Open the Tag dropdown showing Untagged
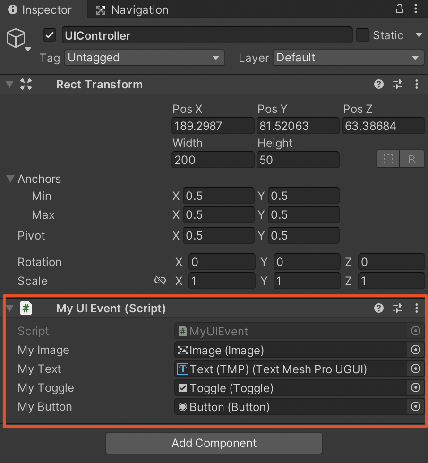Viewport: 428px width, 463px height. [145, 58]
